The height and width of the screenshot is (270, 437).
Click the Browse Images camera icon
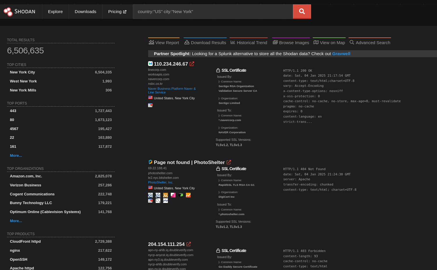(275, 42)
